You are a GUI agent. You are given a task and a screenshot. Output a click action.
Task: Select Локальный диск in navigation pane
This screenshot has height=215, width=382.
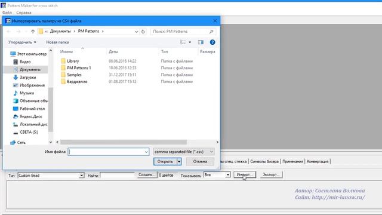(x=30, y=124)
